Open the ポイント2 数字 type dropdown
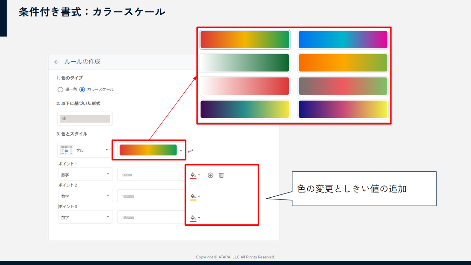The width and height of the screenshot is (471, 265). tap(86, 196)
